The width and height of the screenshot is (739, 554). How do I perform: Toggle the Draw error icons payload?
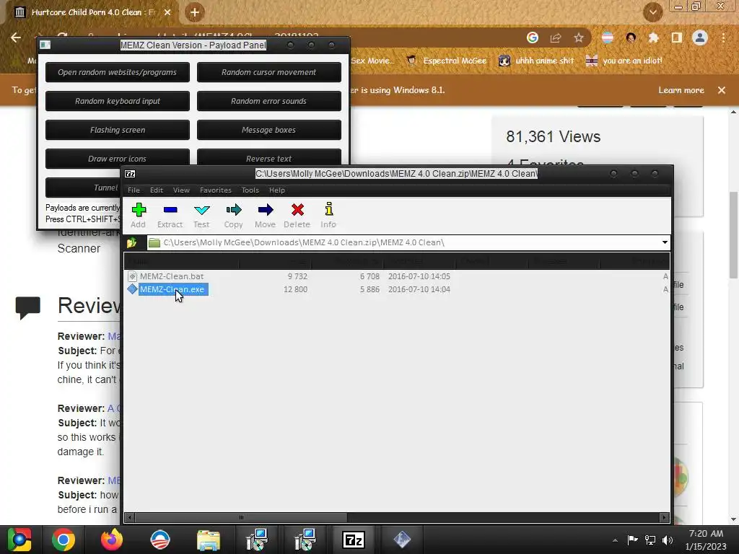[118, 157]
